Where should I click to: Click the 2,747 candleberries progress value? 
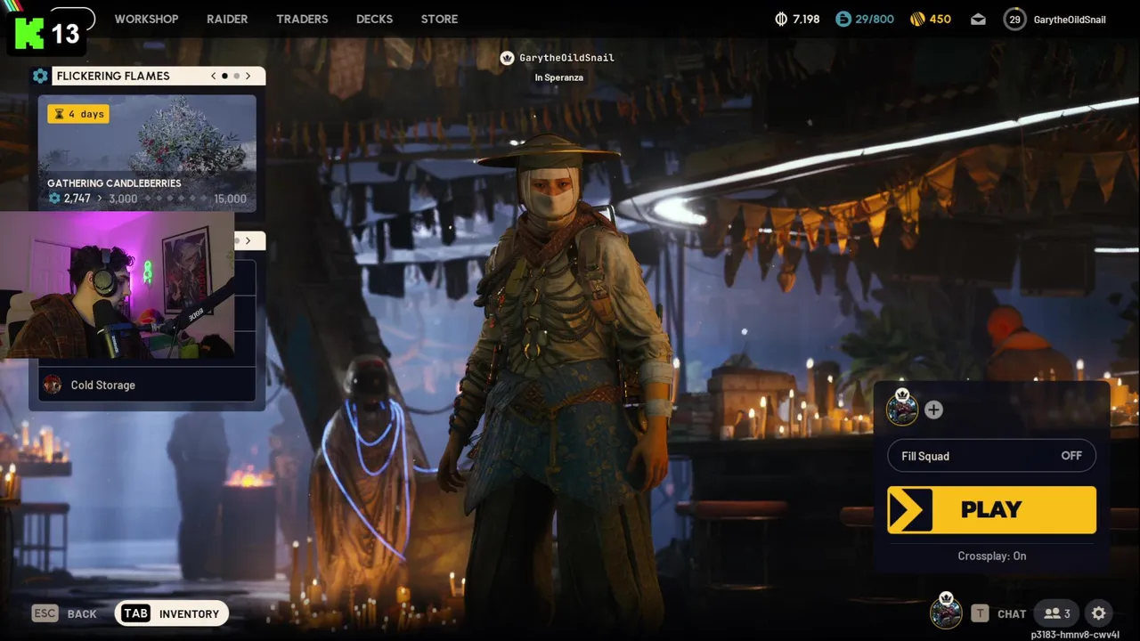pos(77,199)
